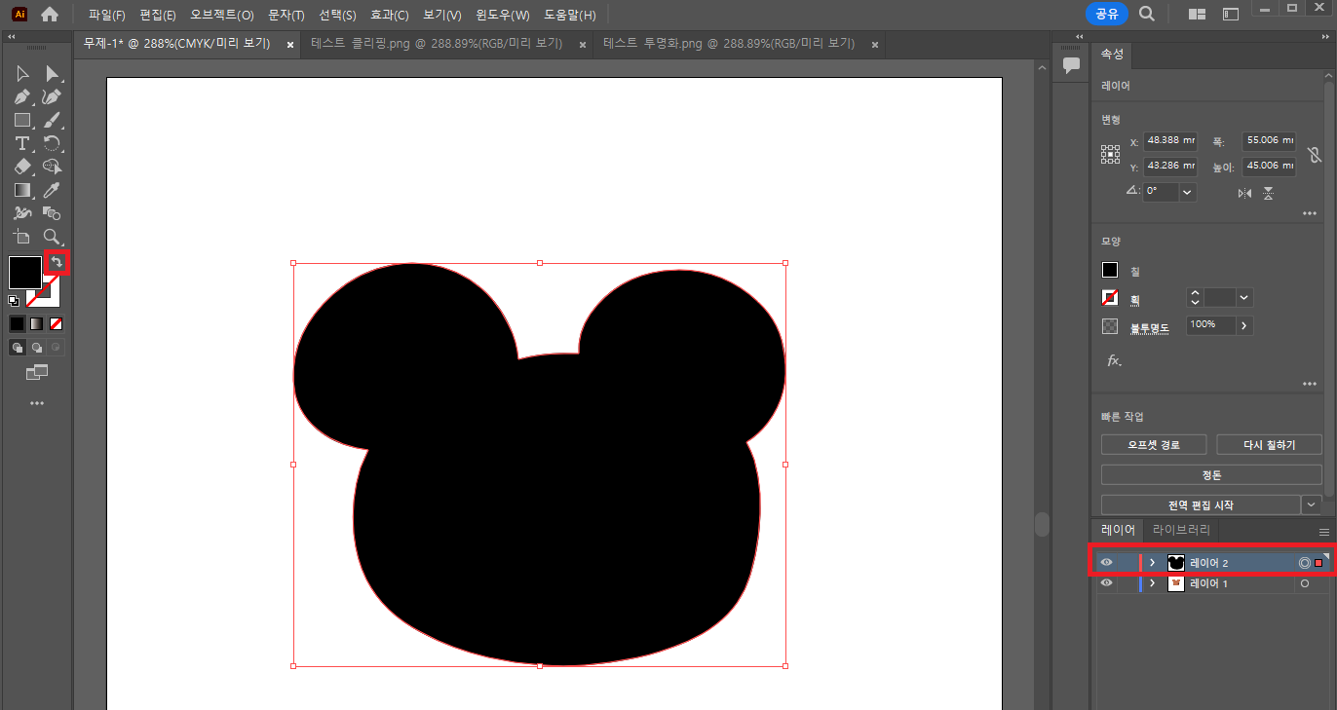Hide 레이어 1 with its eye icon
1337x710 pixels.
(x=1106, y=583)
